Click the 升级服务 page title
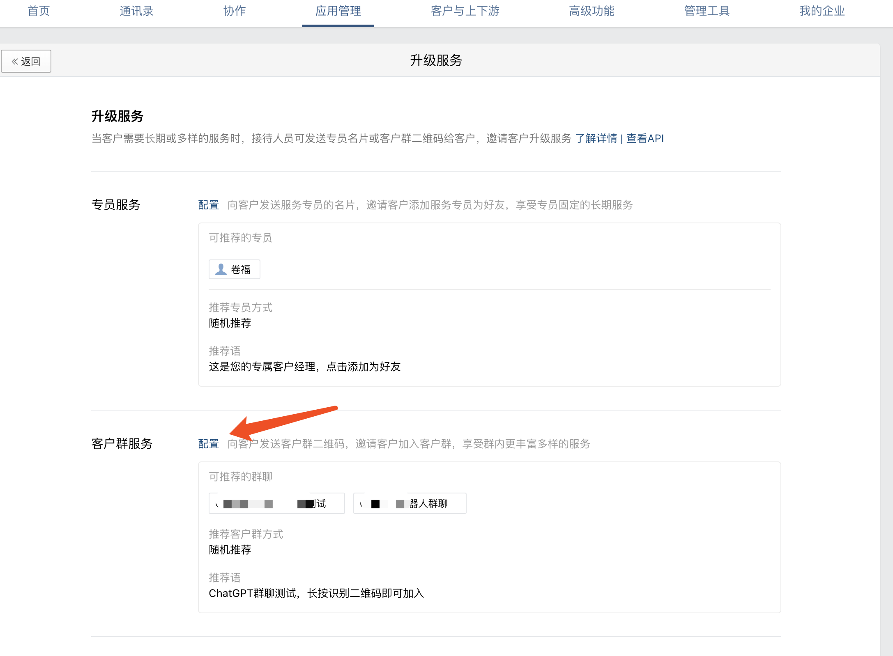 point(436,61)
